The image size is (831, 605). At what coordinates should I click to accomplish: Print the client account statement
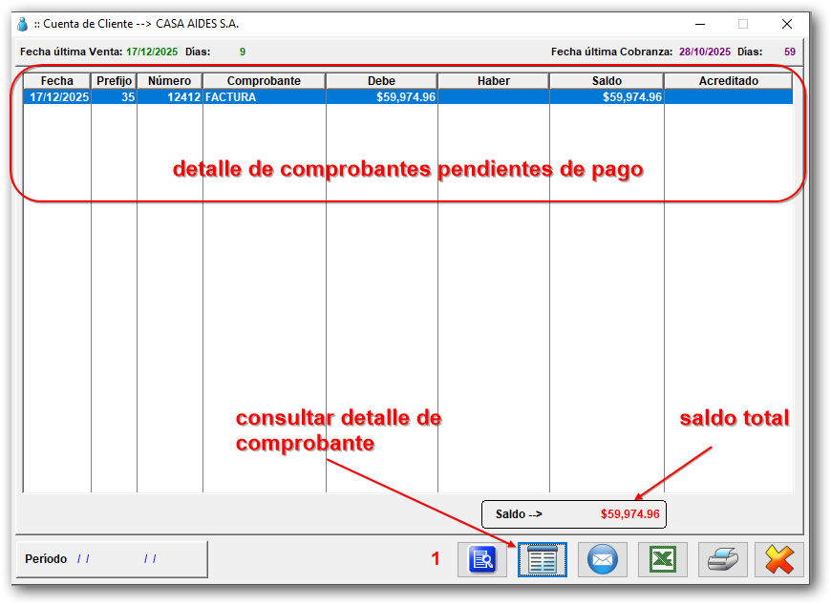click(721, 560)
